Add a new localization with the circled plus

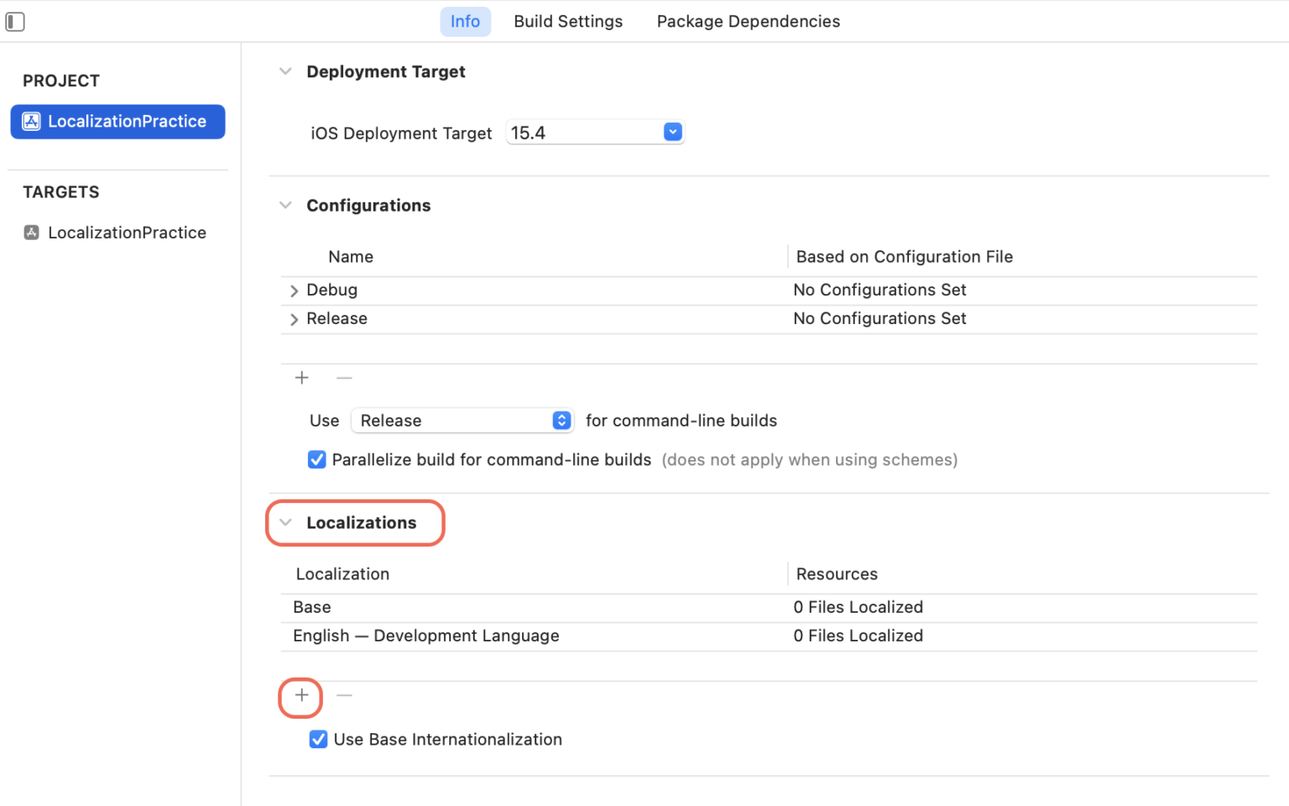pos(300,697)
